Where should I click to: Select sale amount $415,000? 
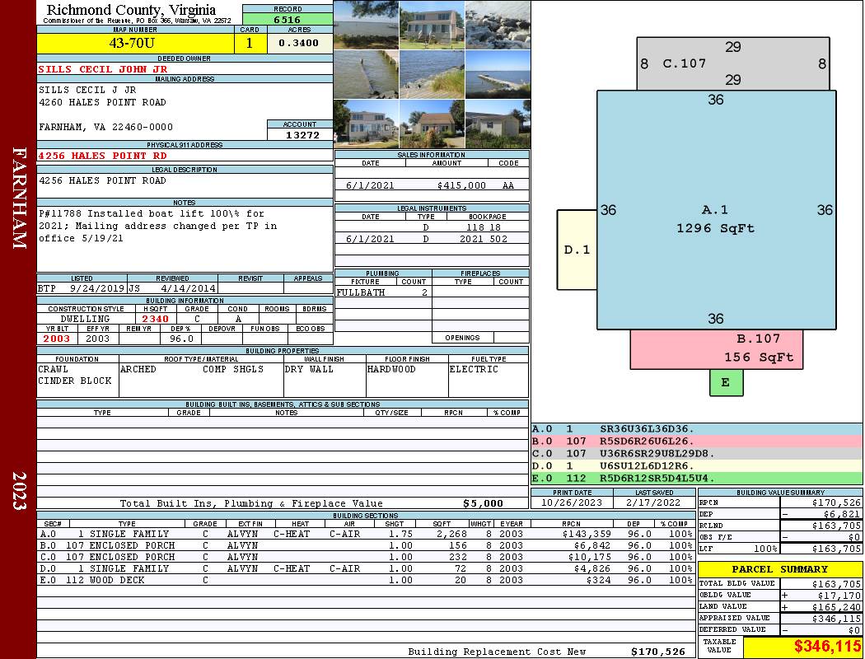click(x=461, y=185)
